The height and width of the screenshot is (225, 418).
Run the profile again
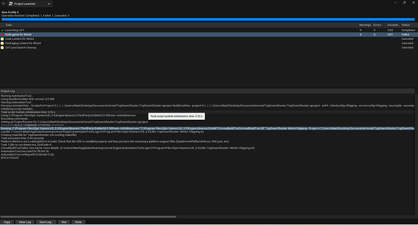(x=64, y=222)
